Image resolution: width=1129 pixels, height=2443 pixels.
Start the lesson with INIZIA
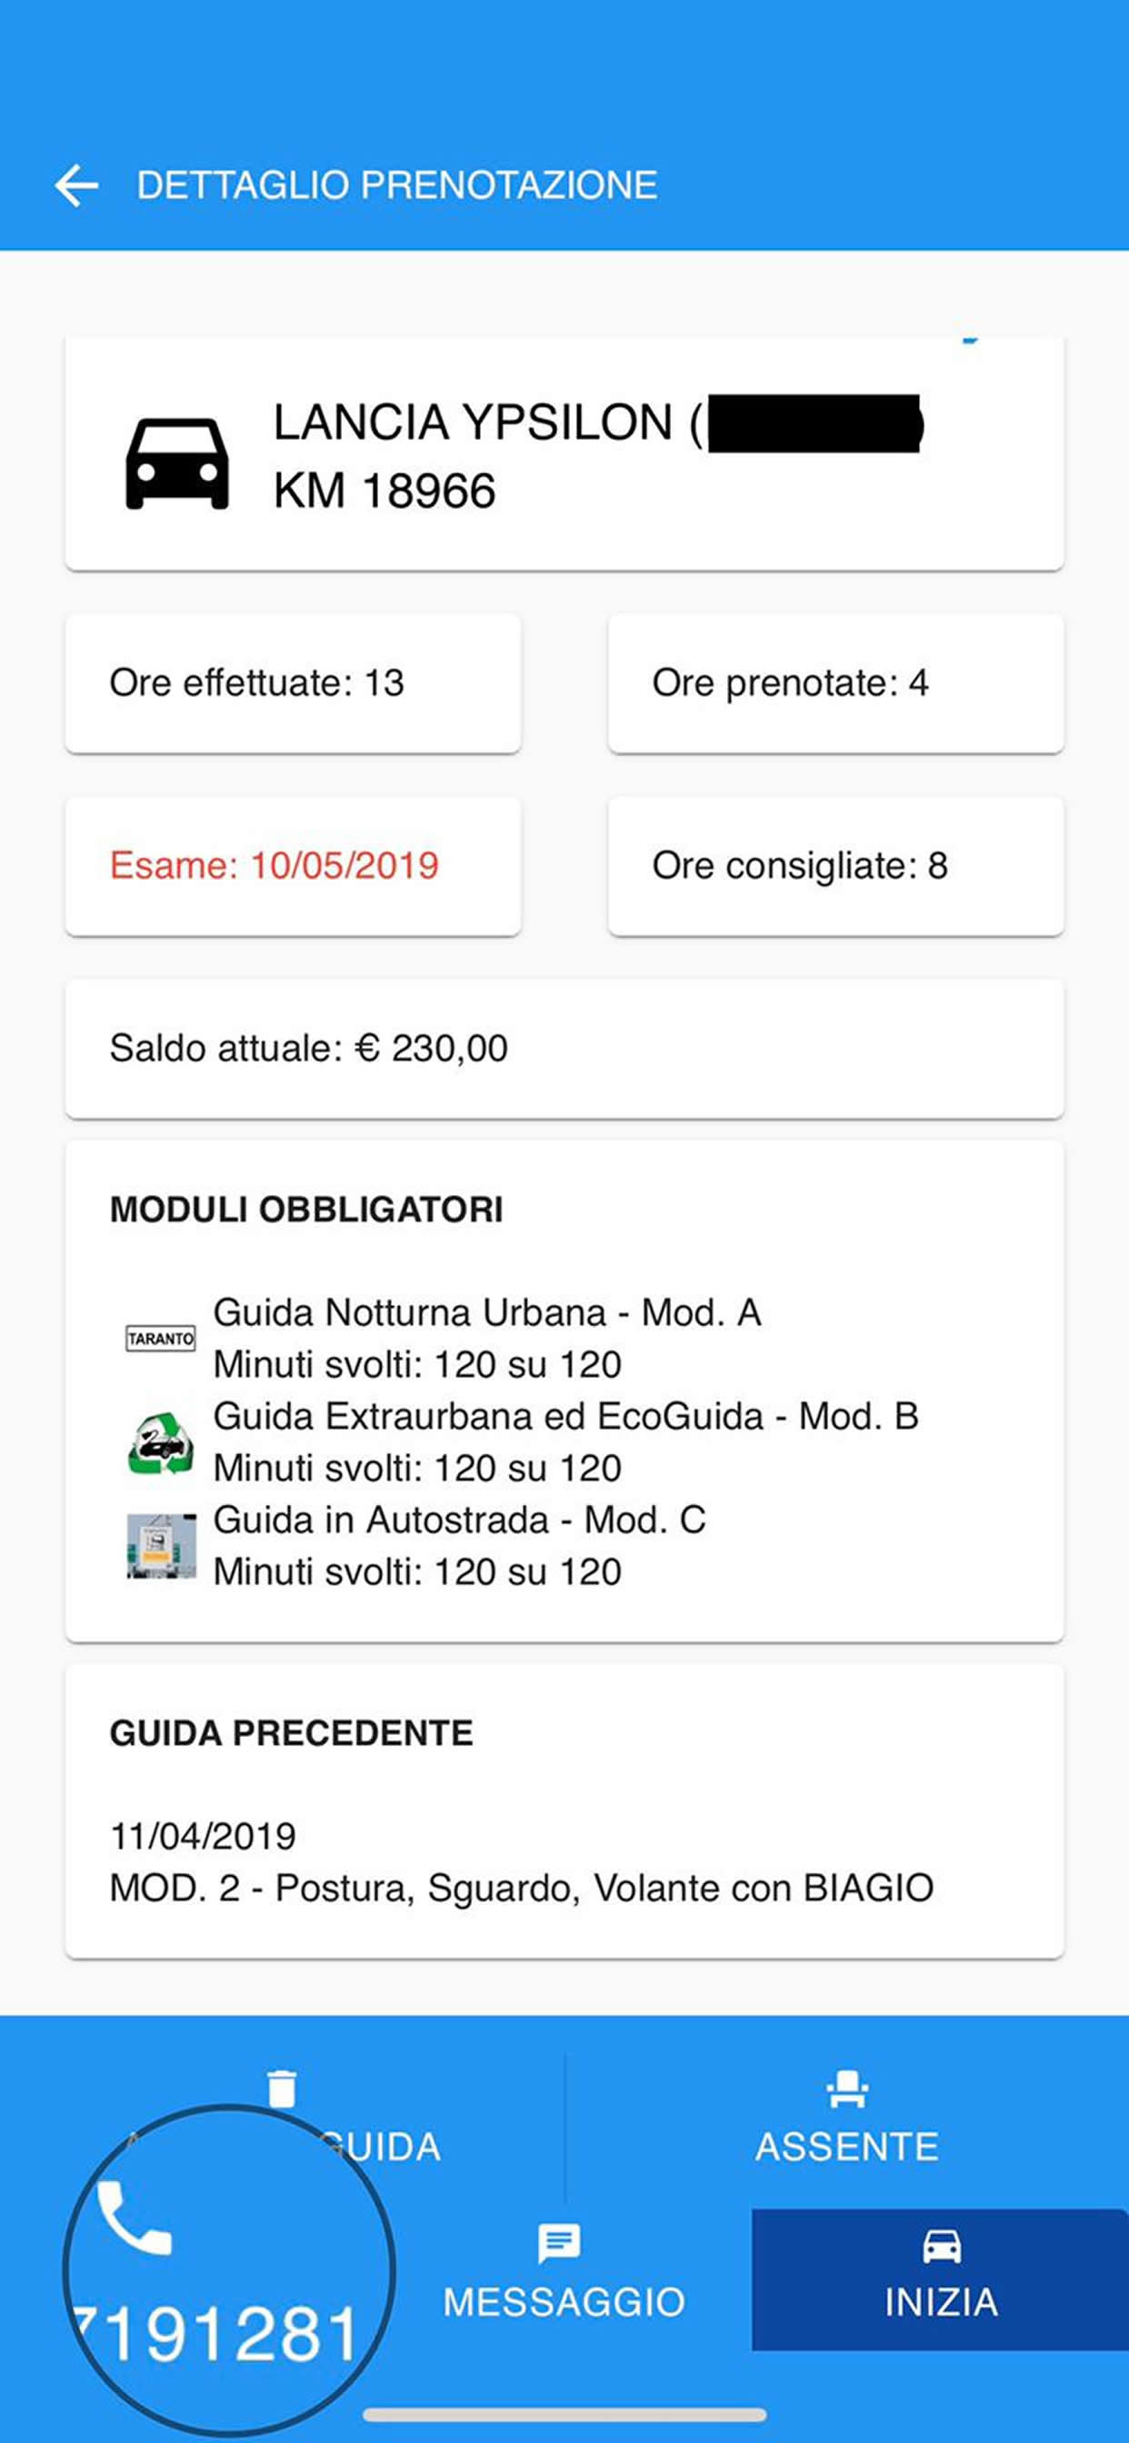coord(940,2280)
